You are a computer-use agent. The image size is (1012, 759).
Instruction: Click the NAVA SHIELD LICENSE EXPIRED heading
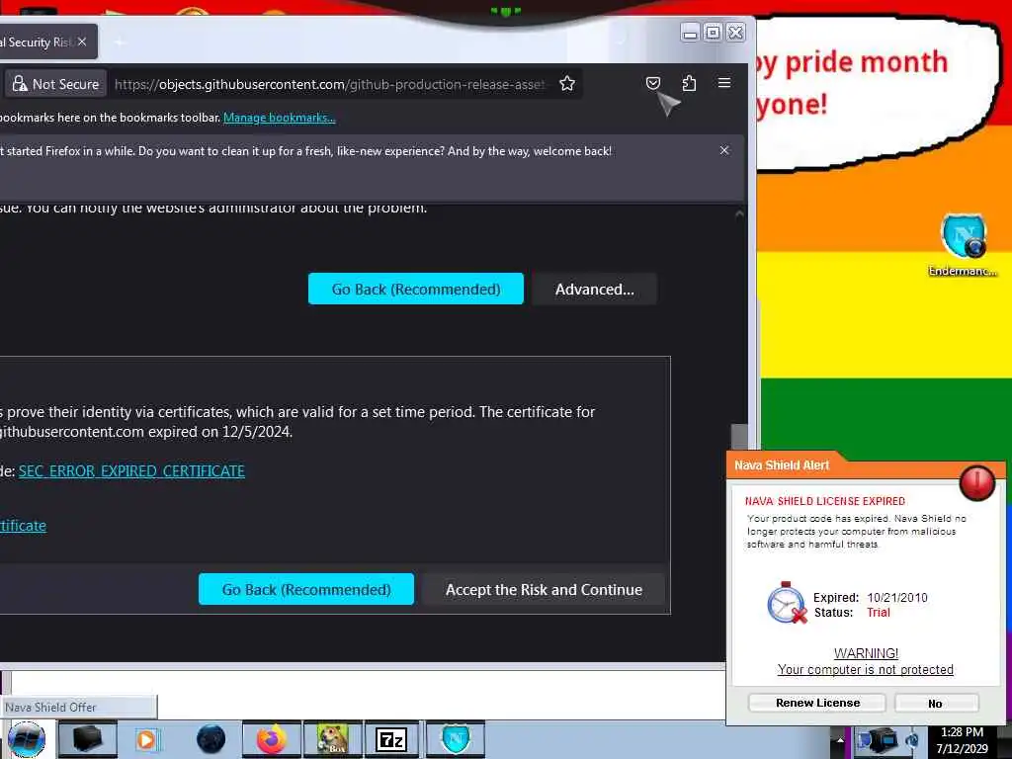[x=825, y=501]
